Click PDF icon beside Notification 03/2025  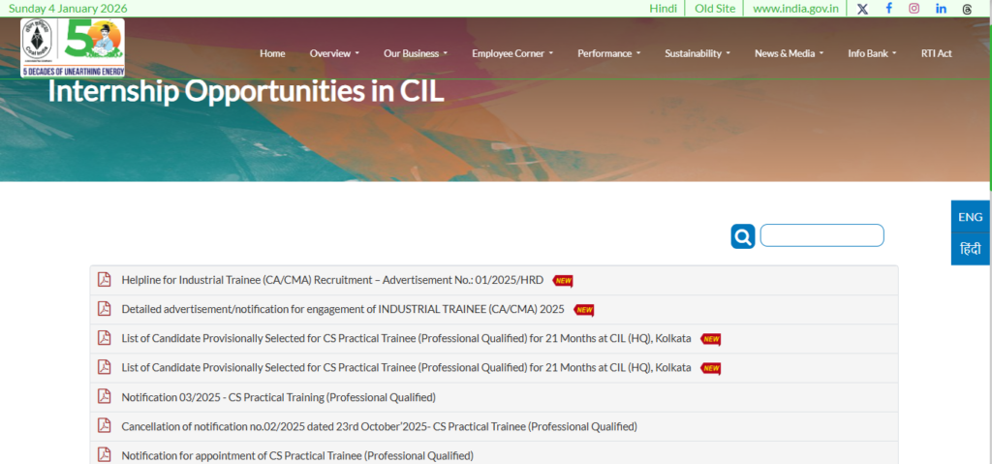(x=104, y=396)
